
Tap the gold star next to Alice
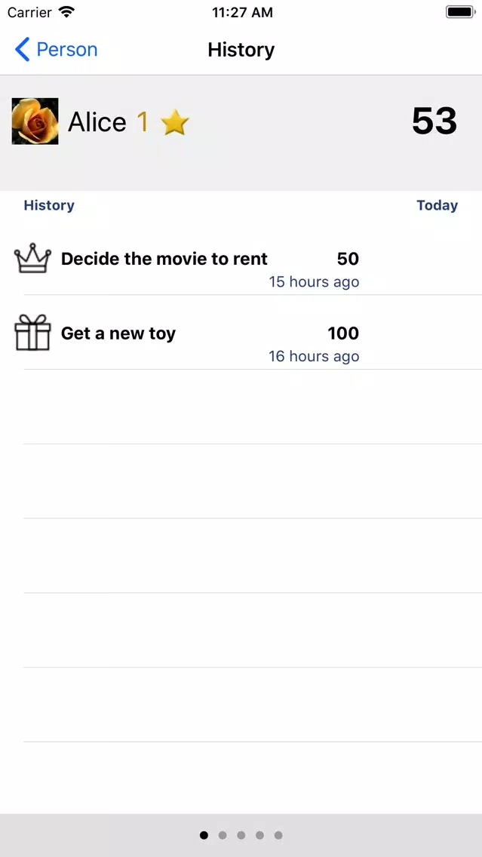point(175,122)
